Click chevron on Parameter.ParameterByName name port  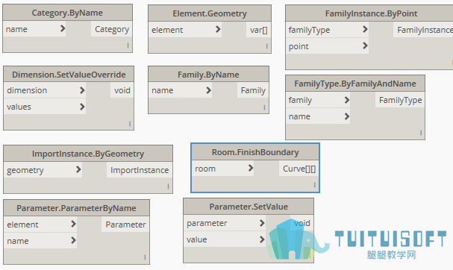pos(73,240)
